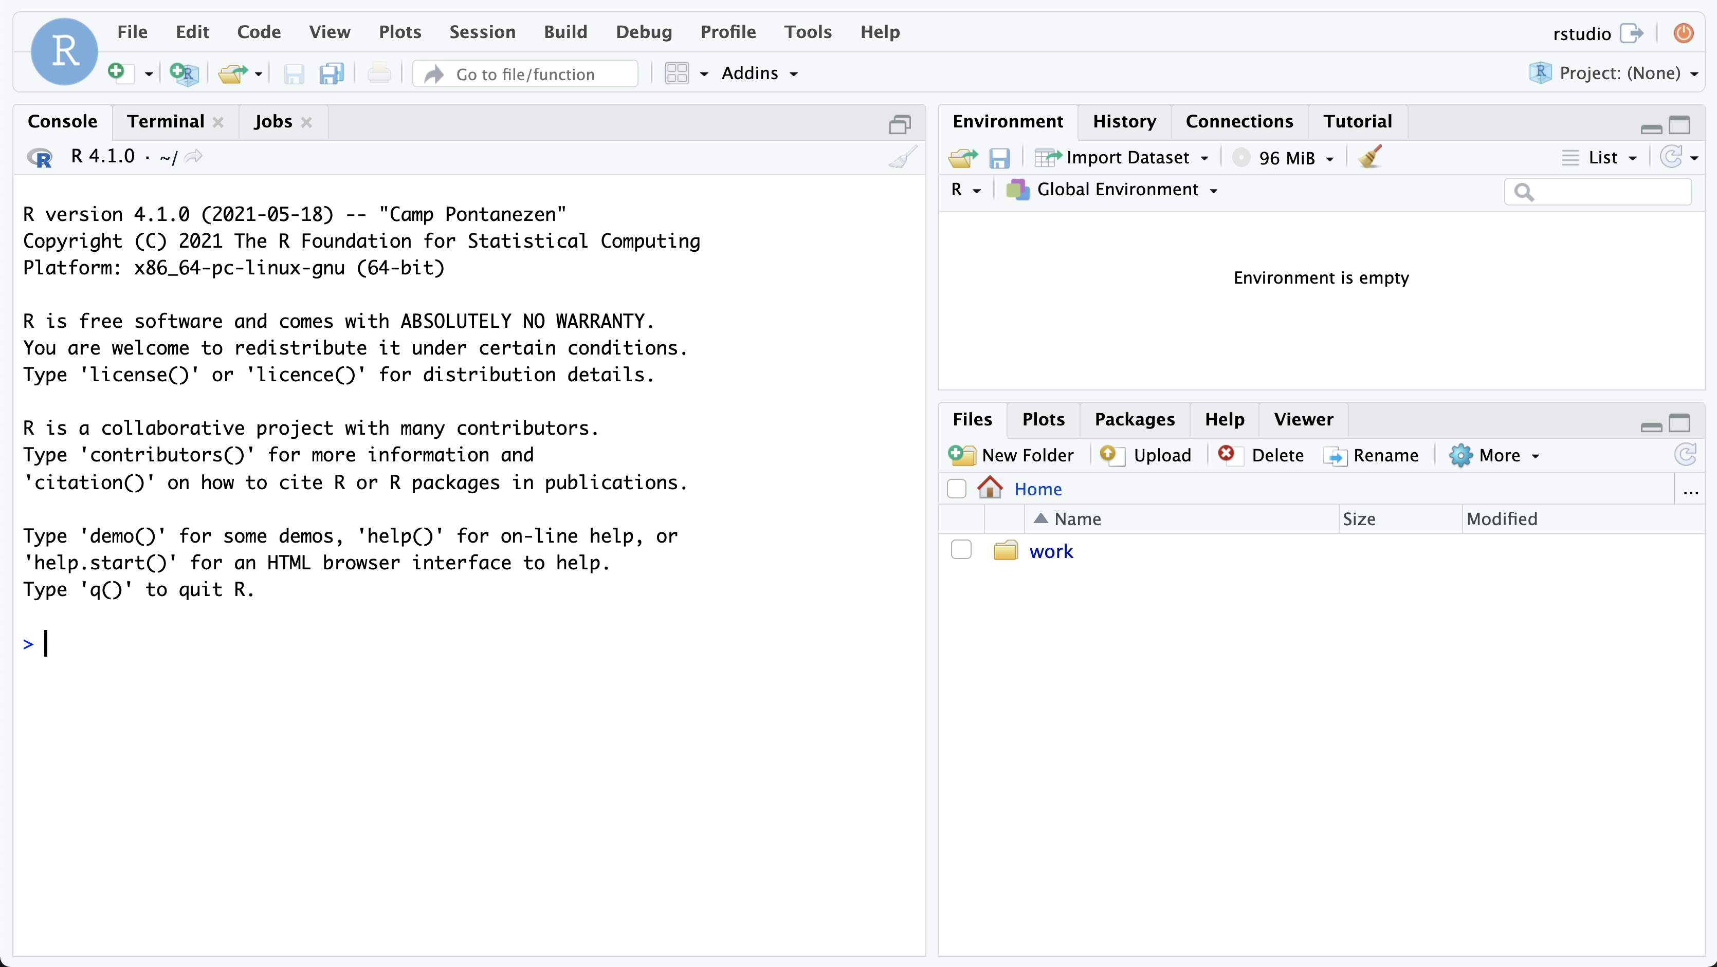This screenshot has width=1717, height=967.
Task: Click the Refresh file listing icon
Action: click(x=1686, y=455)
